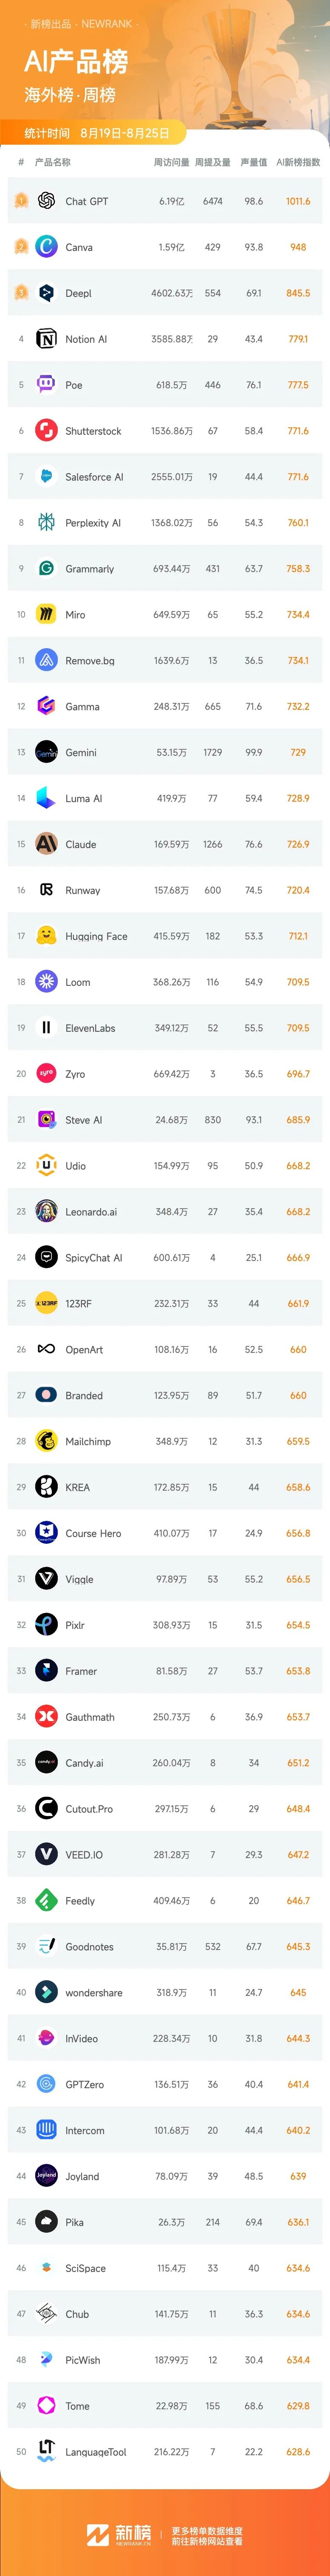Image resolution: width=330 pixels, height=2576 pixels.
Task: Click the Canva logo icon
Action: [x=46, y=247]
